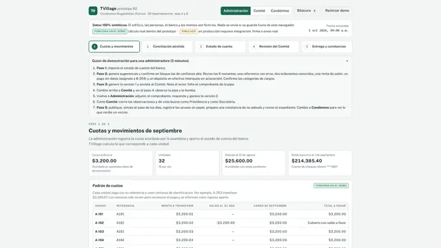This screenshot has width=441, height=248.
Task: Click amount $3,200.01 in A-101 row
Action: click(185, 214)
